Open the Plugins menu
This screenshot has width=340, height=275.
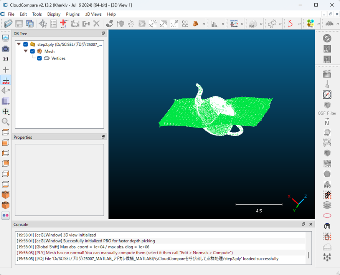[73, 14]
